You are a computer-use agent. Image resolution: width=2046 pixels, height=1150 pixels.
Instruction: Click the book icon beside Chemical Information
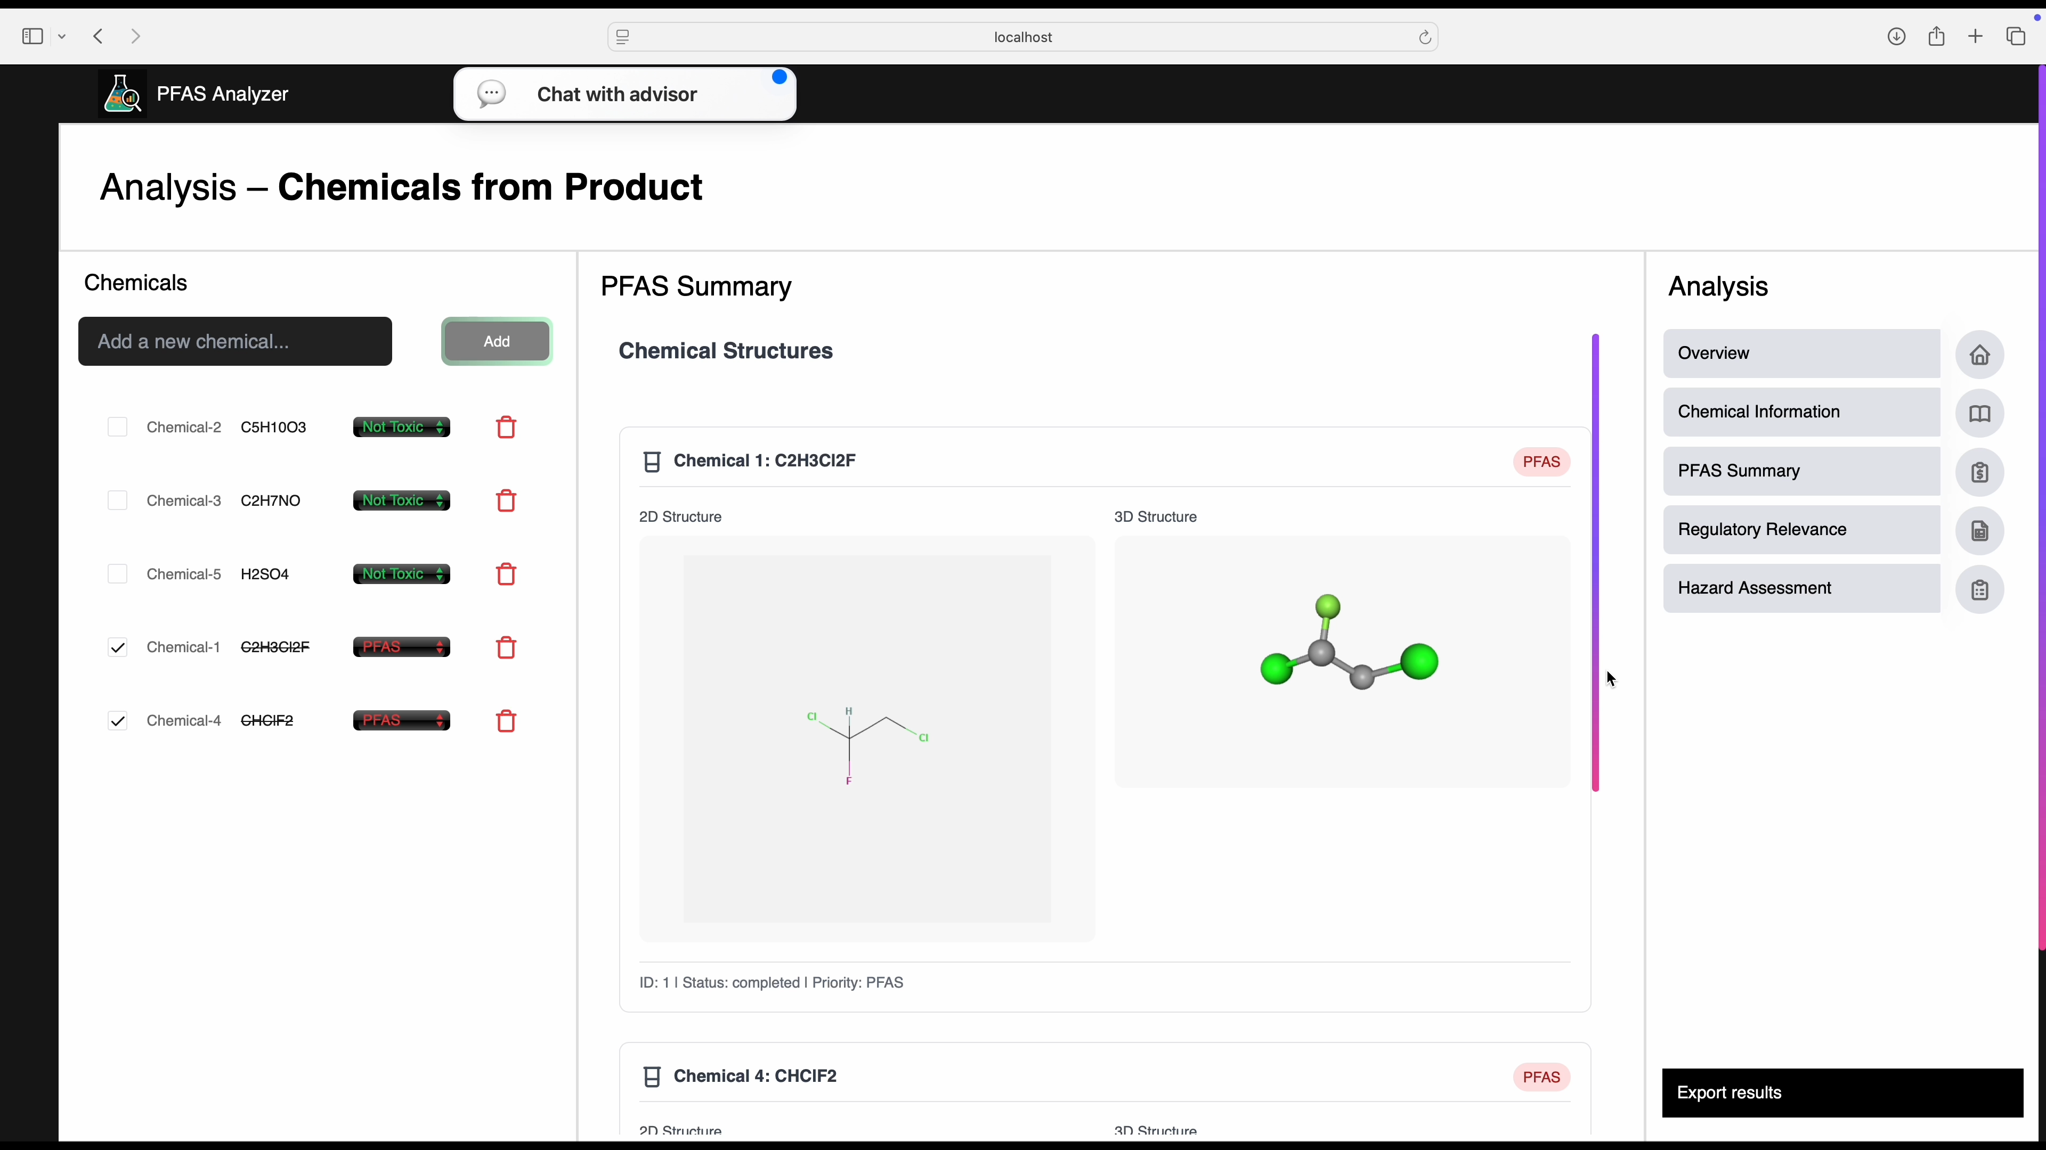pos(1979,414)
